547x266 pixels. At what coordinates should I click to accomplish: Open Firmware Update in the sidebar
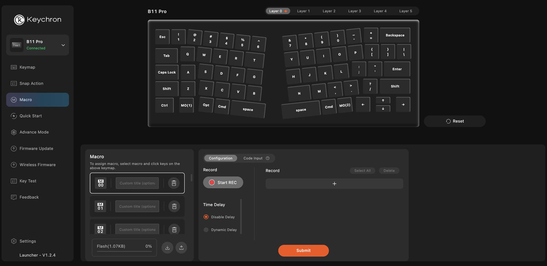(36, 149)
